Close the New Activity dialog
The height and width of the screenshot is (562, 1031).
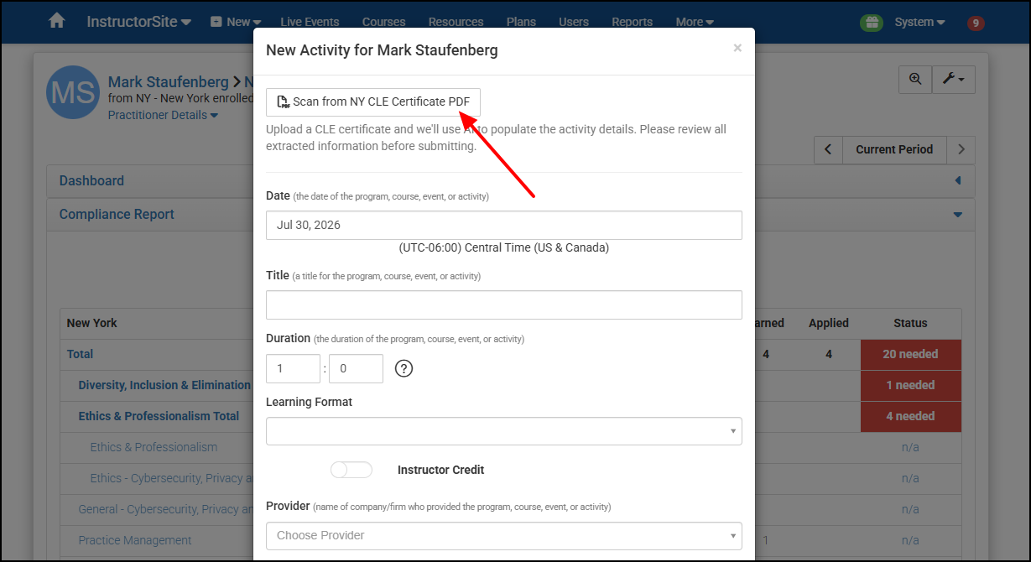737,49
